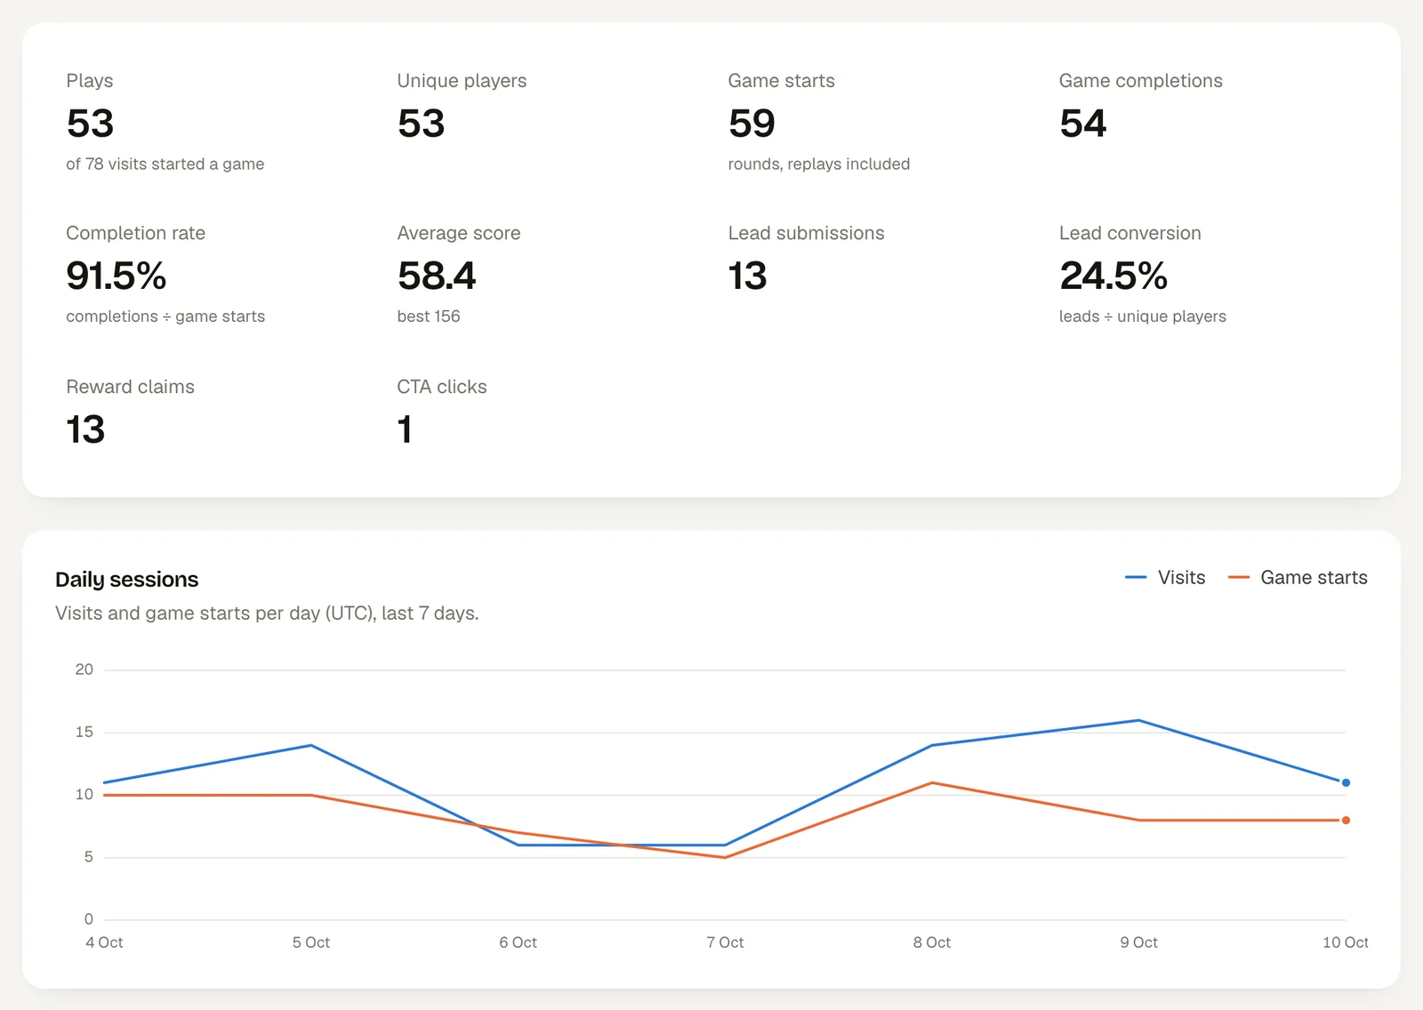Click the Game starts value 59

click(752, 123)
